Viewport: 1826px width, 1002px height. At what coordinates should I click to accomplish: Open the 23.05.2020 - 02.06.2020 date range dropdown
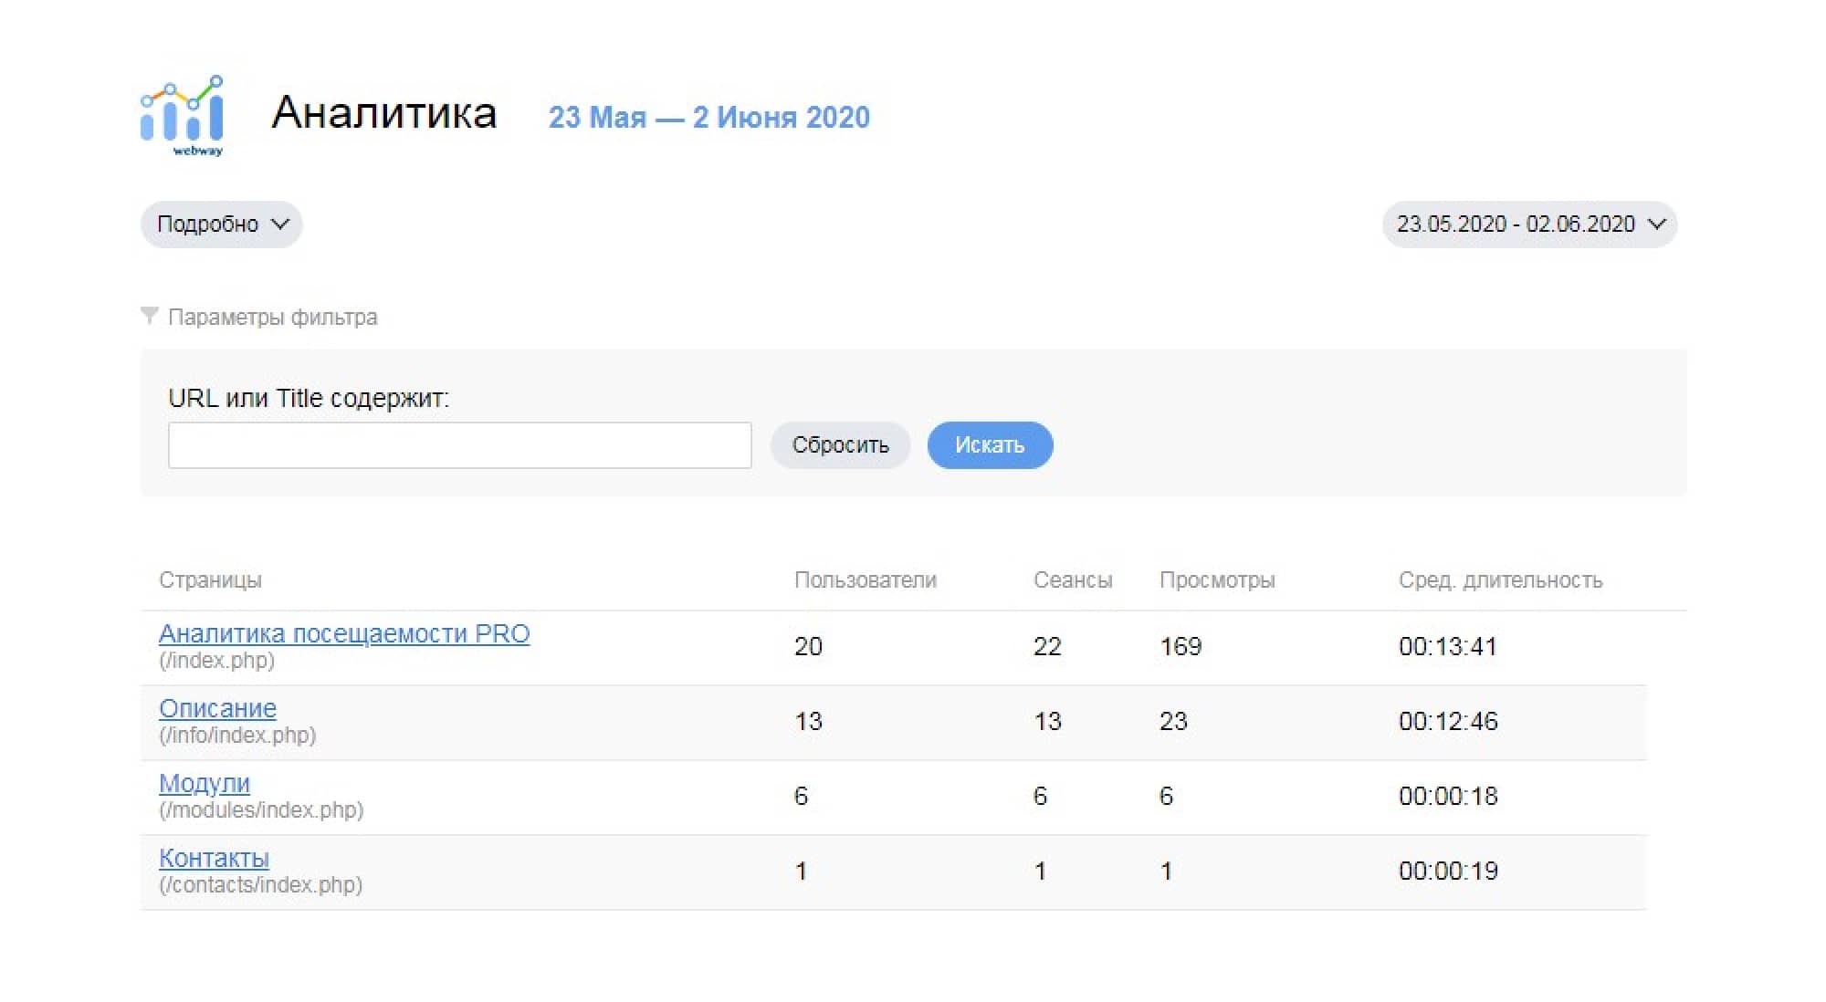tap(1529, 224)
